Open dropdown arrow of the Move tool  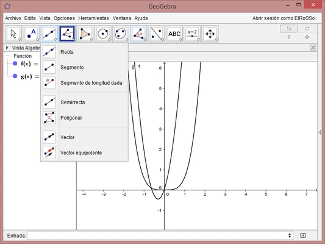(x=20, y=40)
